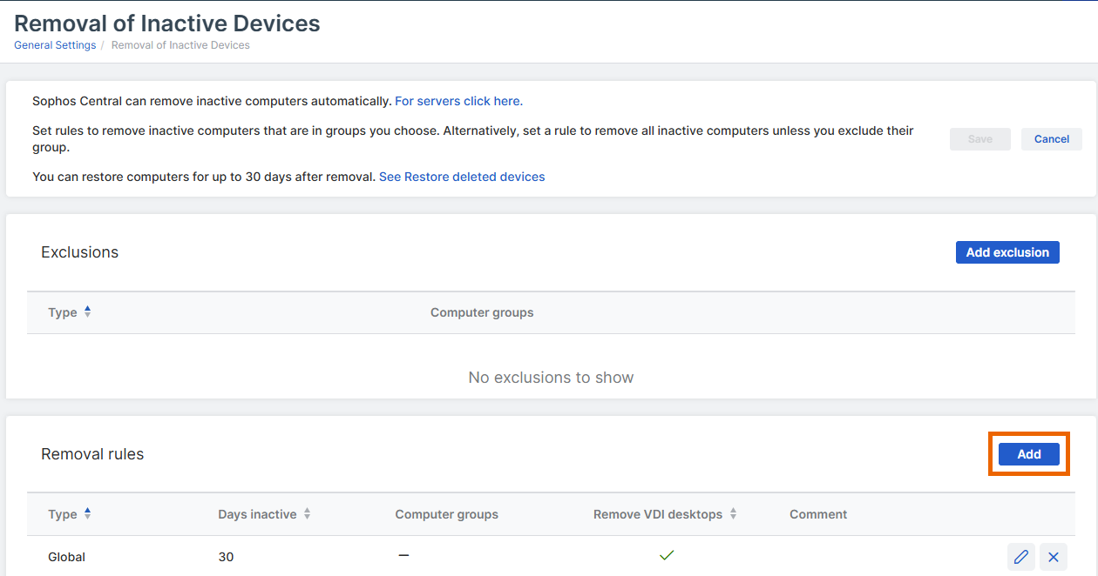The image size is (1098, 576).
Task: Click the Type sort arrows in Exclusions table
Action: click(88, 311)
